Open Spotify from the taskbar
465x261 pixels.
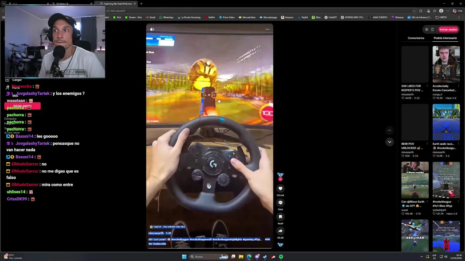point(281,257)
